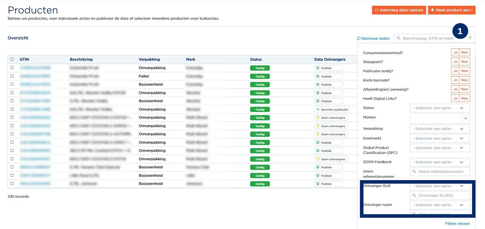The height and width of the screenshot is (229, 485).
Task: Click the Aanvraag data capture button
Action: [x=399, y=10]
